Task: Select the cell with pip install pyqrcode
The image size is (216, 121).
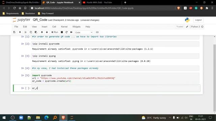Action: click(x=115, y=44)
